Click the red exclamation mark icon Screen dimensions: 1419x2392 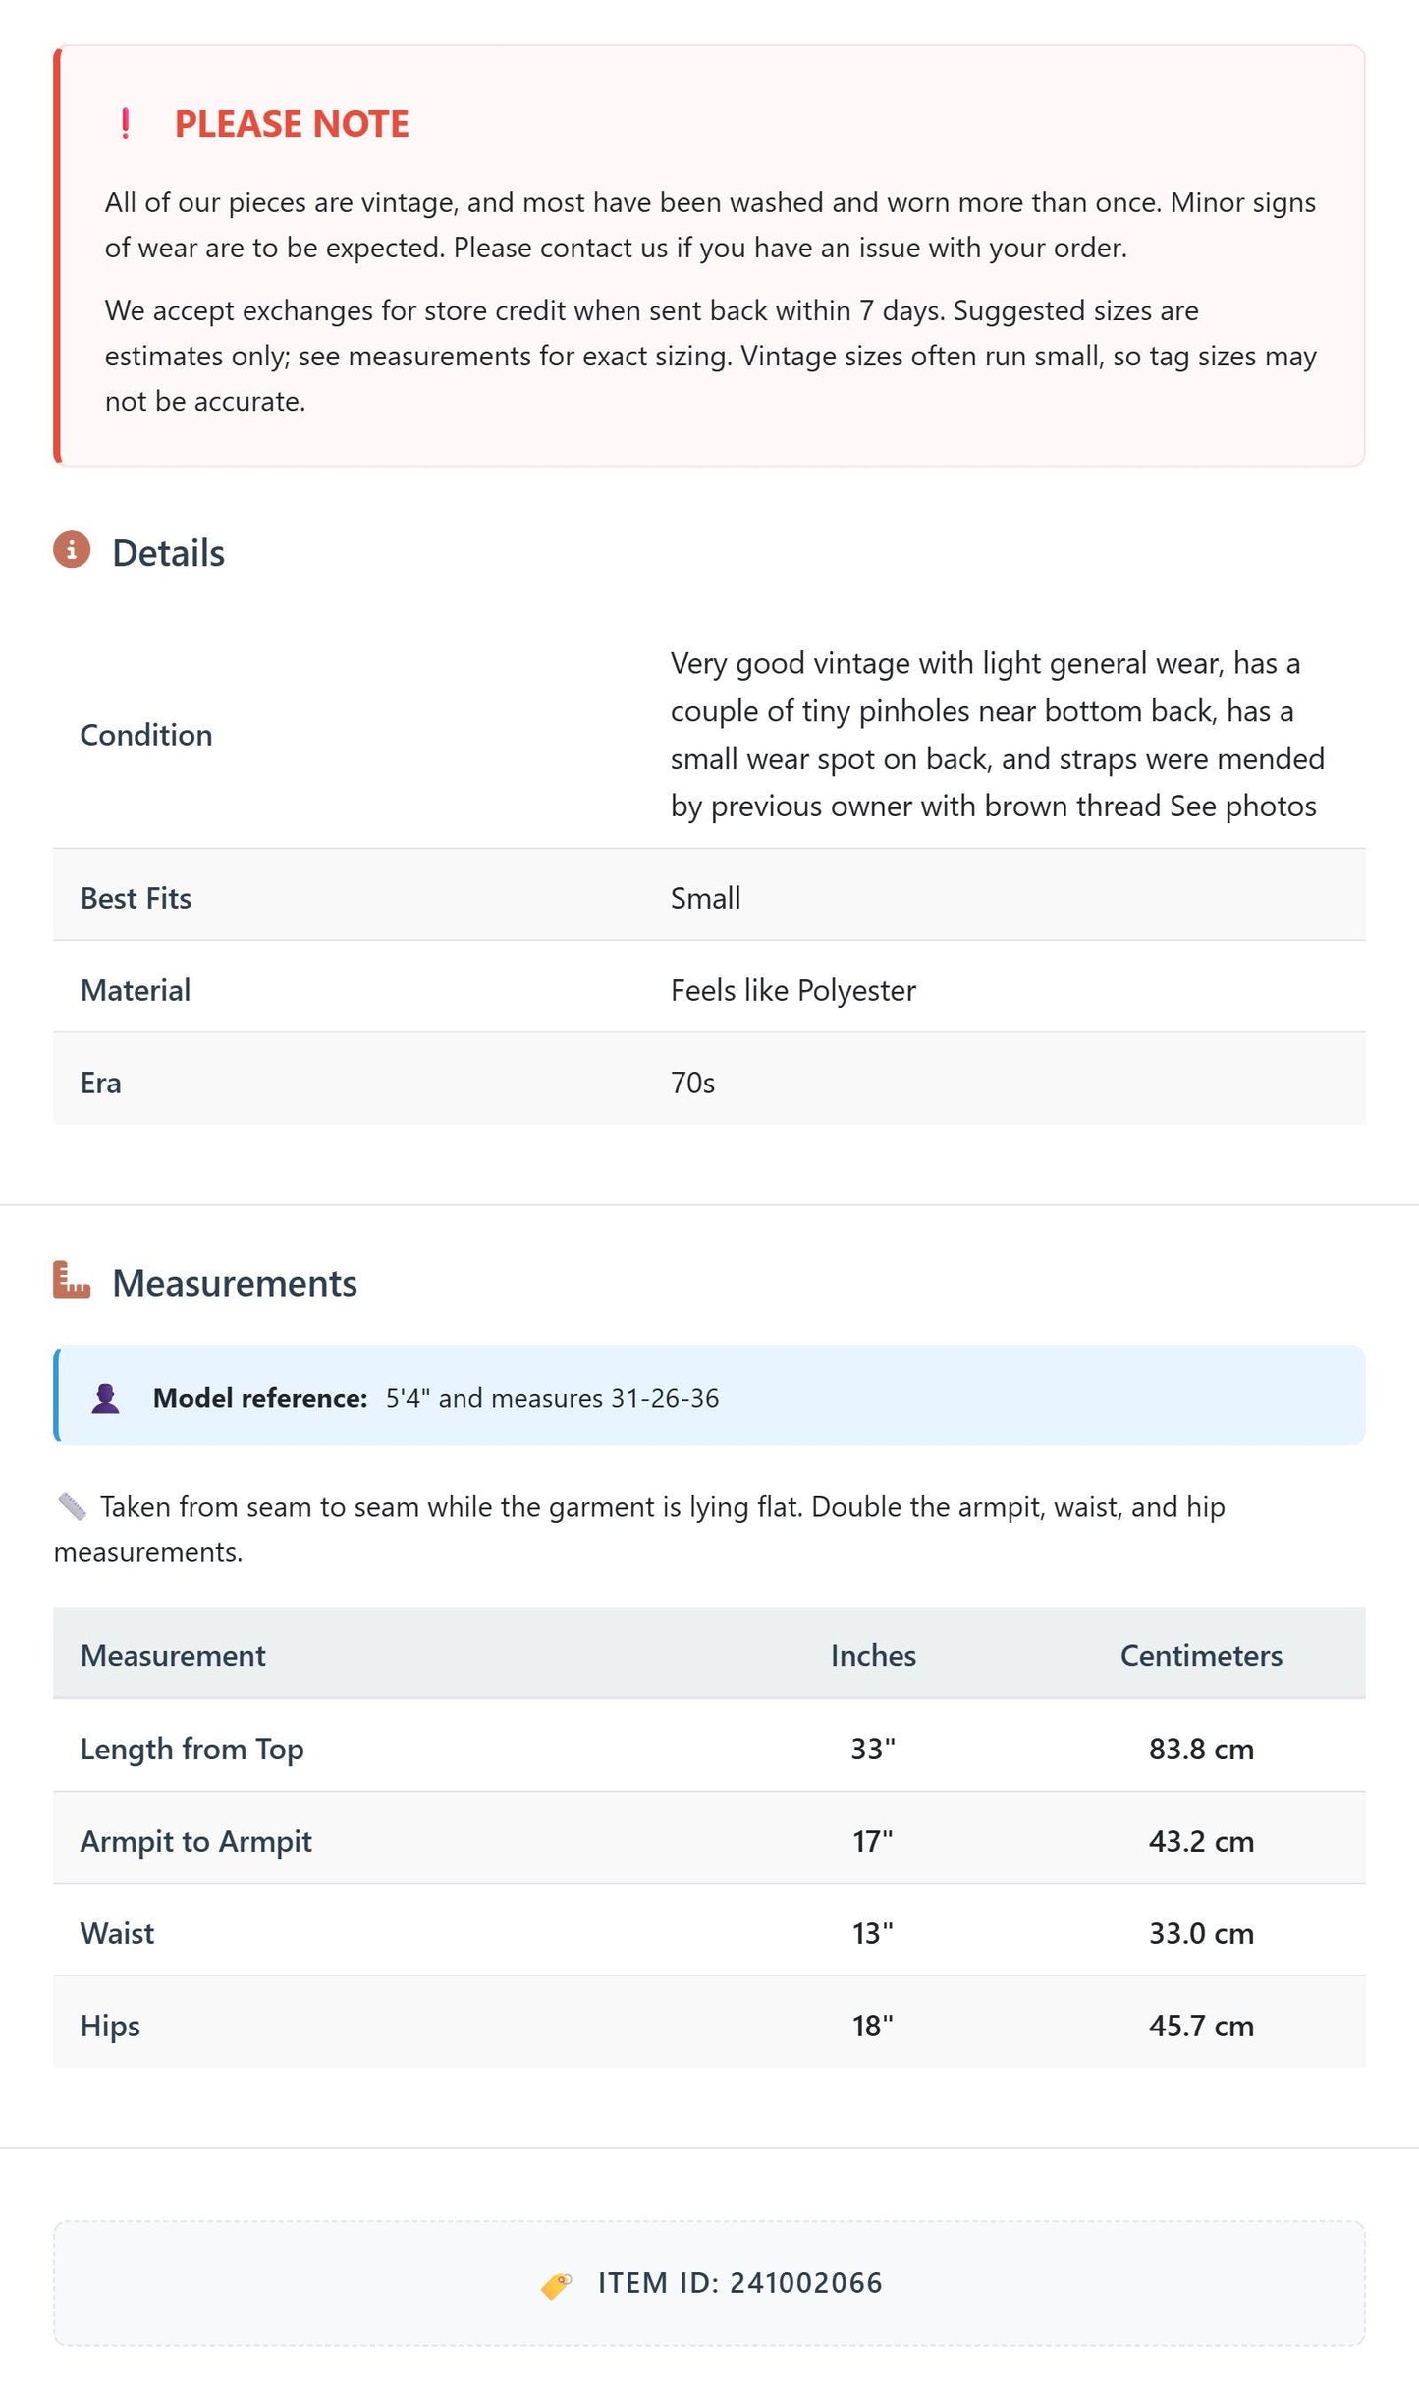tap(125, 124)
